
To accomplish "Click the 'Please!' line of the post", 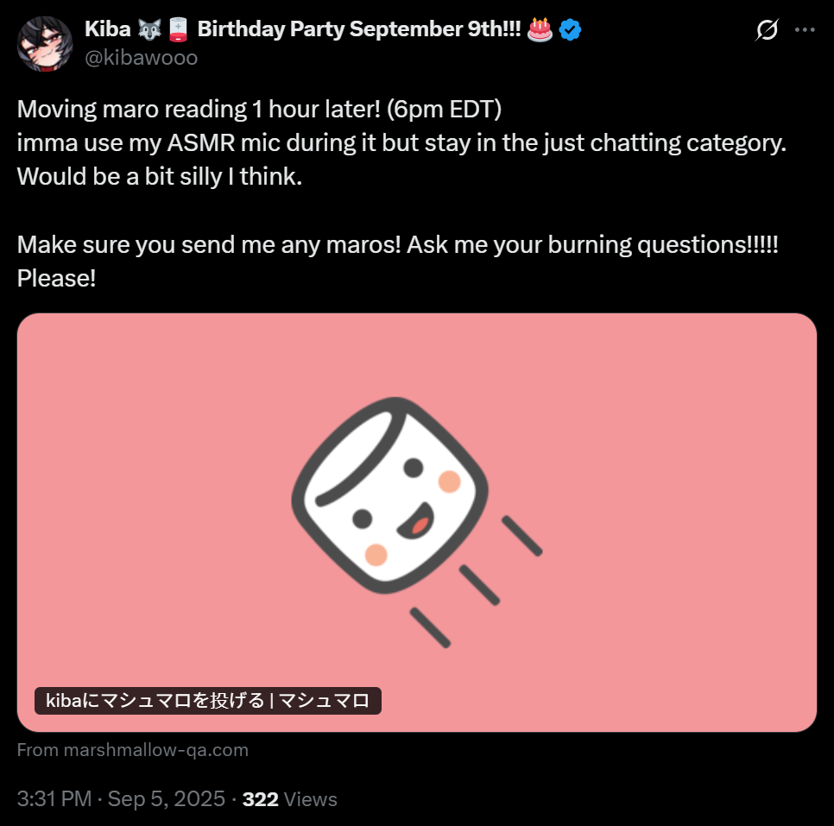I will (x=57, y=278).
